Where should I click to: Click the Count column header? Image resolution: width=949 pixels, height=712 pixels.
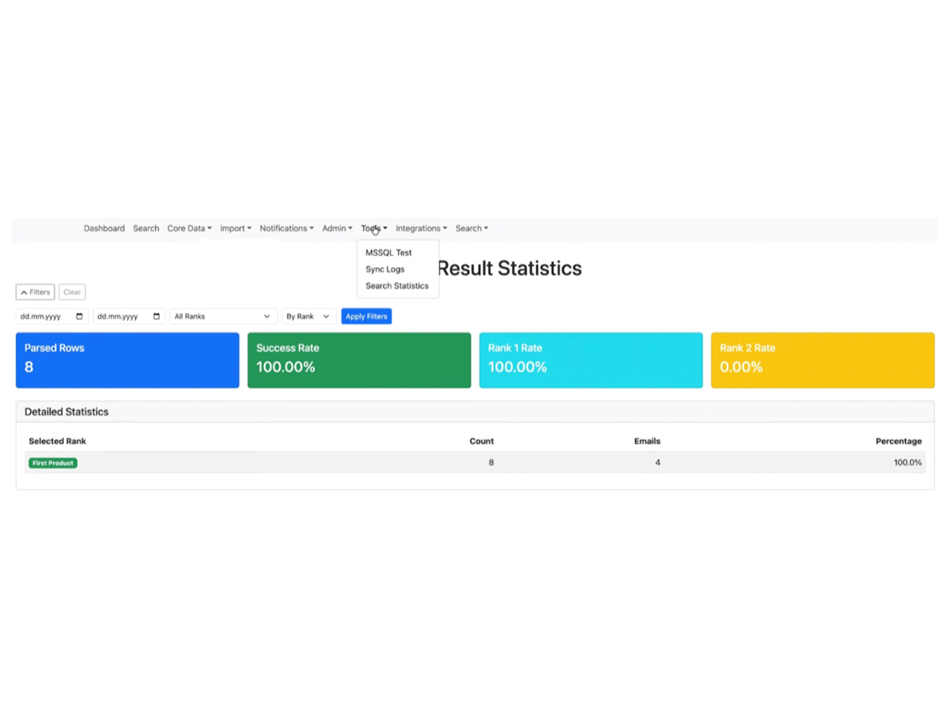[x=482, y=441]
